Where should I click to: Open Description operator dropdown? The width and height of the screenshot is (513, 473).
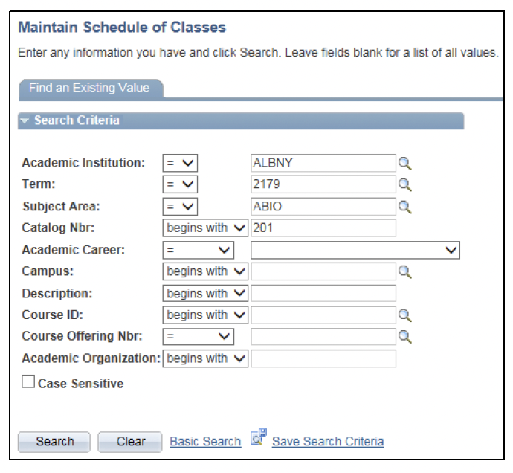coord(204,294)
